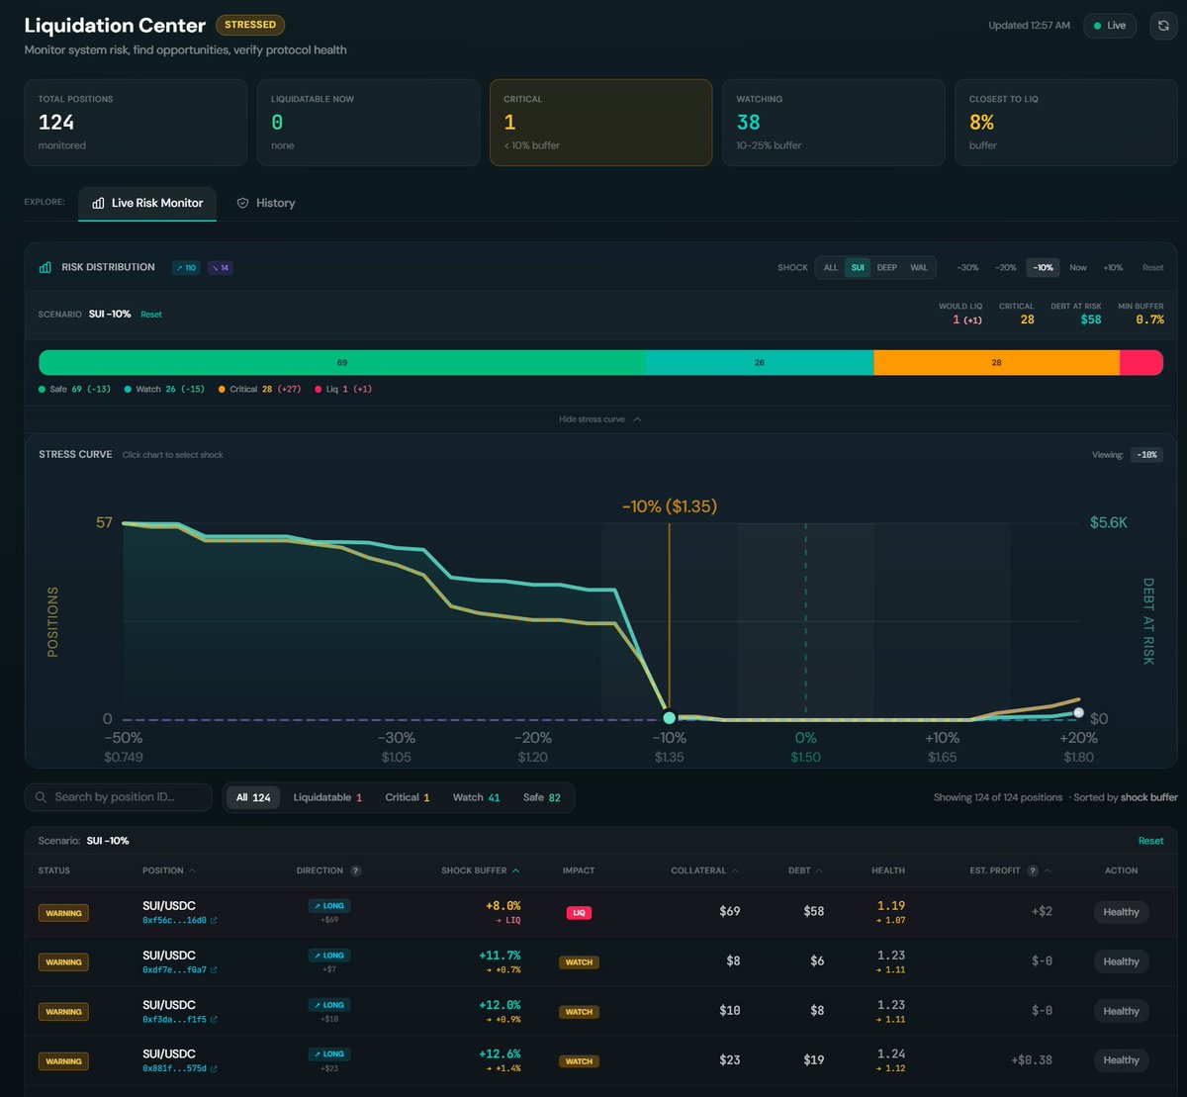Screen dimensions: 1187x1097
Task: Click the short positions 14 badge
Action: tap(220, 267)
